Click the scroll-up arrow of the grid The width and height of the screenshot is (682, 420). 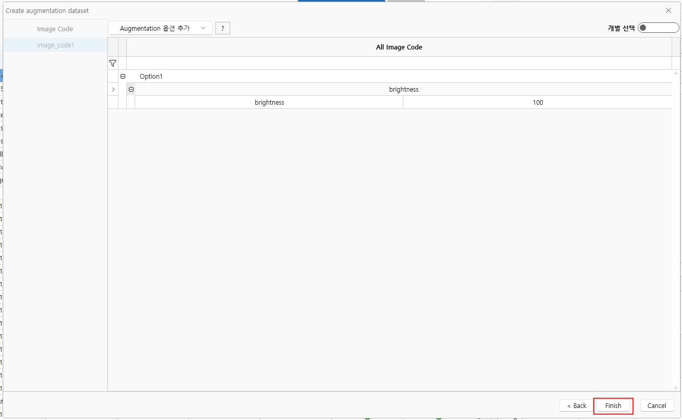click(676, 73)
